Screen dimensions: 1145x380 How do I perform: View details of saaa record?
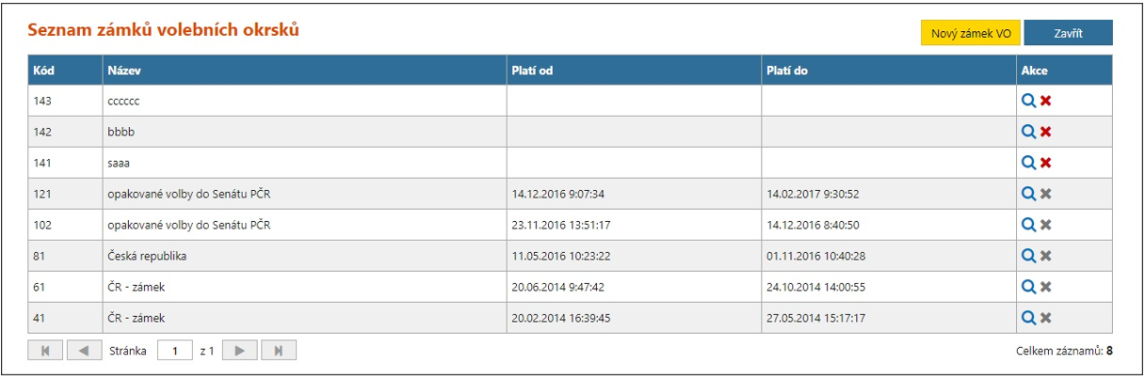tap(1028, 163)
